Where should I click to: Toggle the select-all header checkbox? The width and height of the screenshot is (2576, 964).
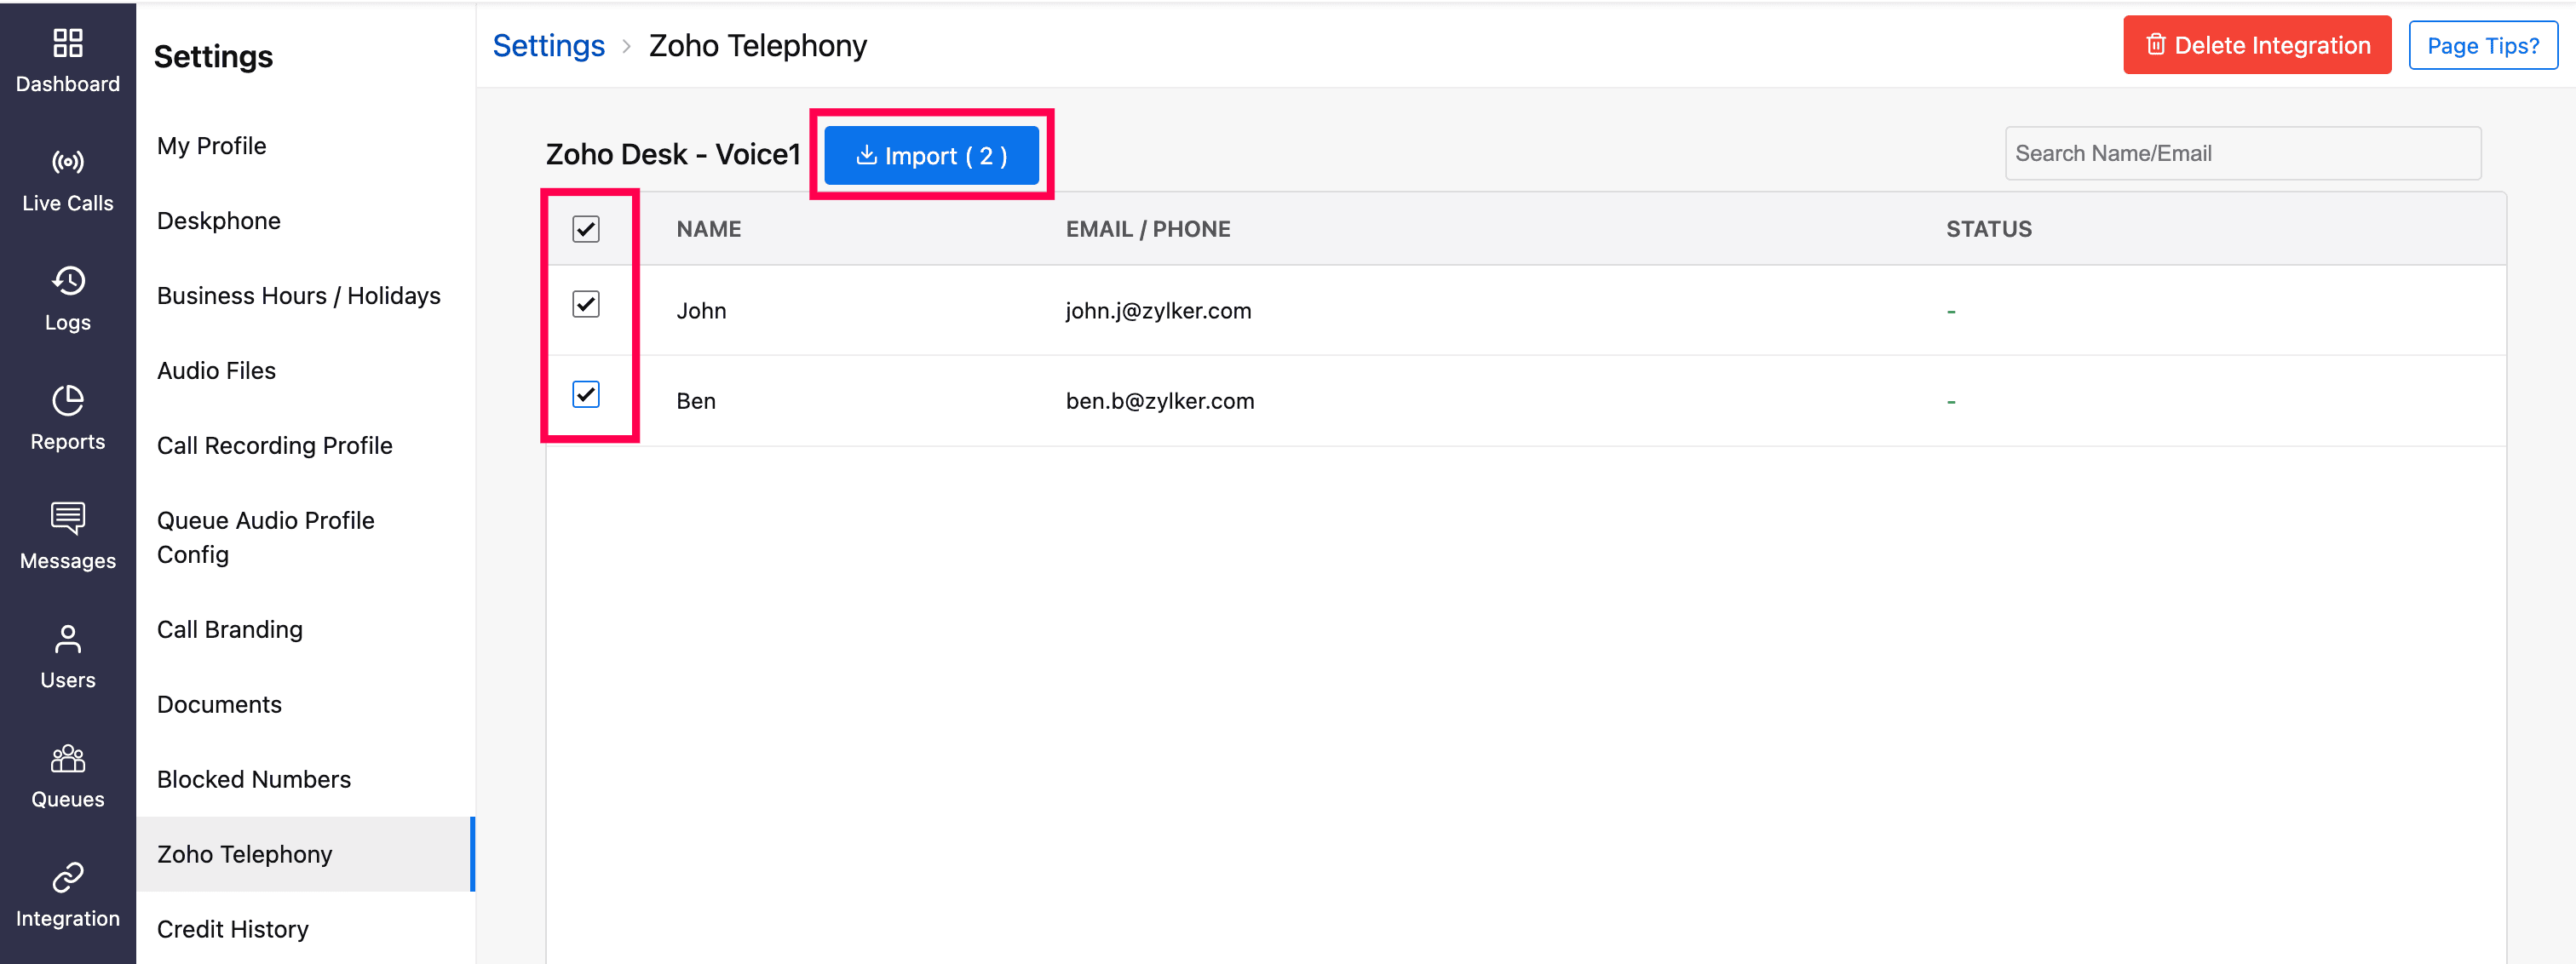pyautogui.click(x=586, y=229)
